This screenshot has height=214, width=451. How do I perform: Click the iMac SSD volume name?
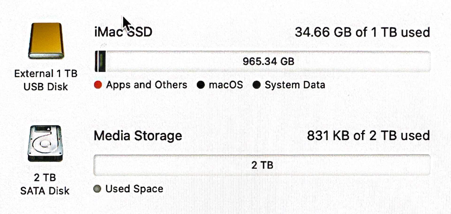[x=123, y=32]
